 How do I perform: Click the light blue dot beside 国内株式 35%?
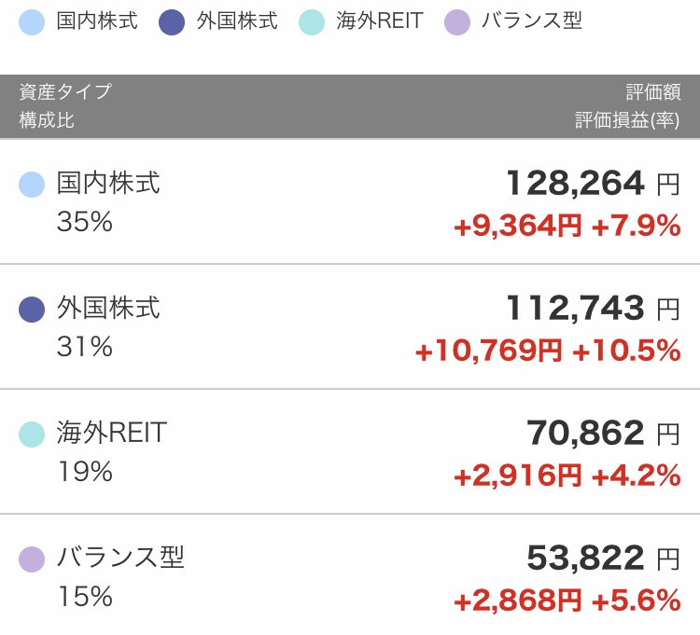click(32, 185)
